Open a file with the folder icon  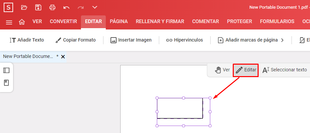click(24, 7)
